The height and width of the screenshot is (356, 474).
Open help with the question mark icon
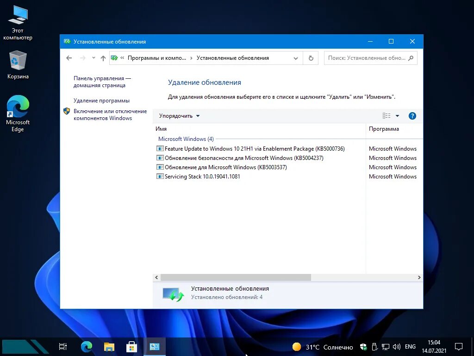[412, 115]
